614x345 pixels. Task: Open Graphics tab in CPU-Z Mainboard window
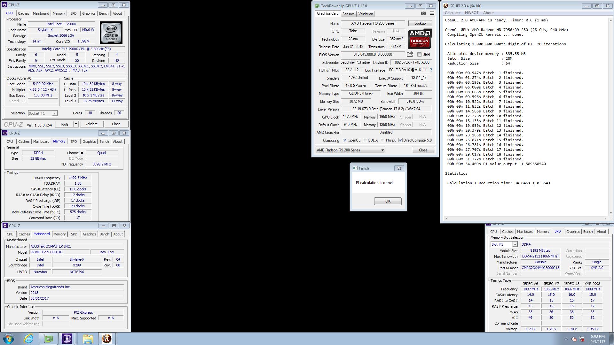(89, 234)
